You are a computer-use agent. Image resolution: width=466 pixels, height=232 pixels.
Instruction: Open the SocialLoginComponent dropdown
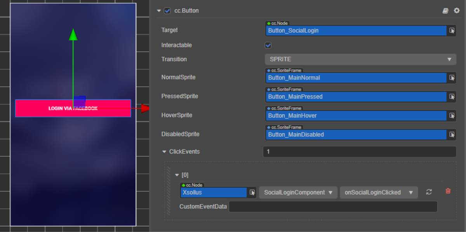(x=298, y=192)
